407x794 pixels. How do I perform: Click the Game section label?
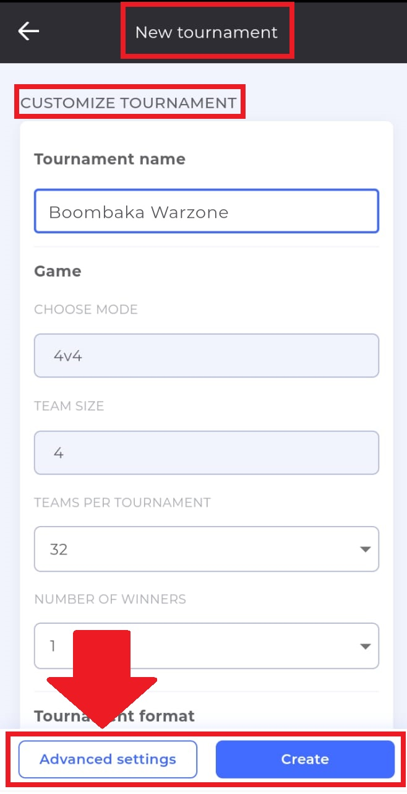tap(58, 271)
